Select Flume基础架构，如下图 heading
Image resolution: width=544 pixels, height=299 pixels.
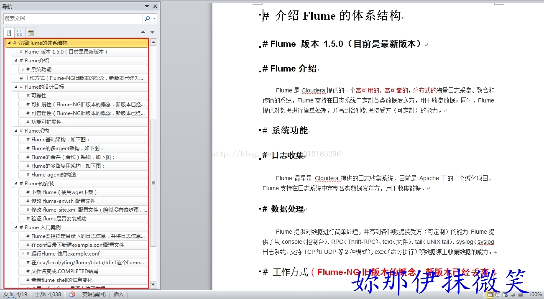pyautogui.click(x=84, y=140)
